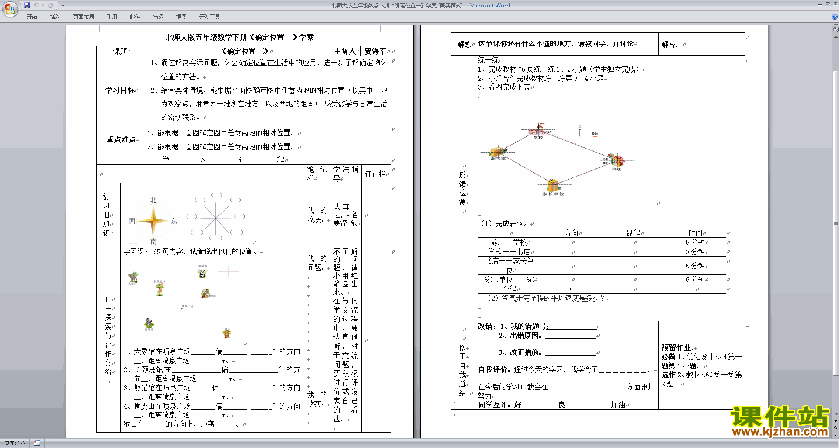The width and height of the screenshot is (839, 448).
Task: Click the 学校——书店 row label
Action: (509, 252)
